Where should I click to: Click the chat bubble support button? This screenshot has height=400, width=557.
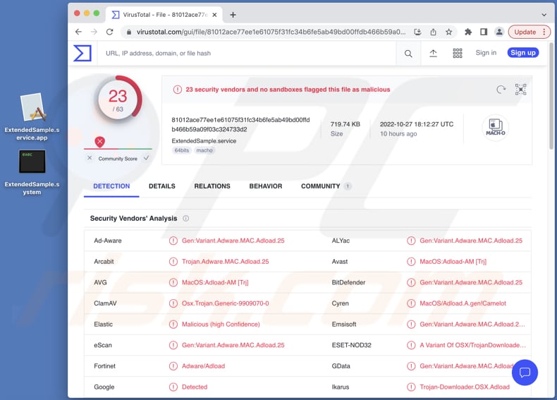click(525, 372)
